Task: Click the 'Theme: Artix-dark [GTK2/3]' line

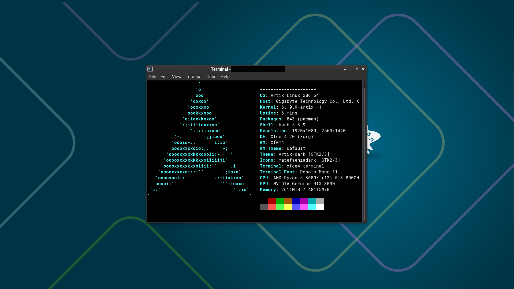Action: click(295, 154)
